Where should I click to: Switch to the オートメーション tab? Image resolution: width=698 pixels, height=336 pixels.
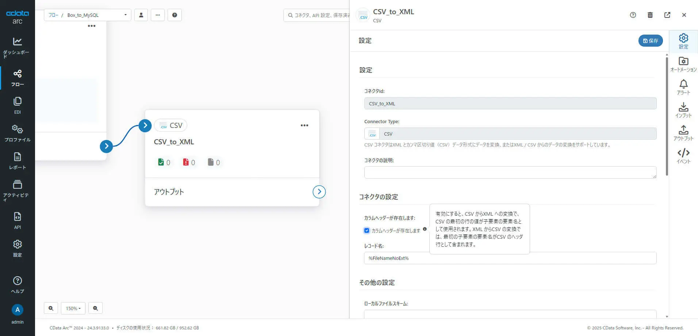coord(683,64)
